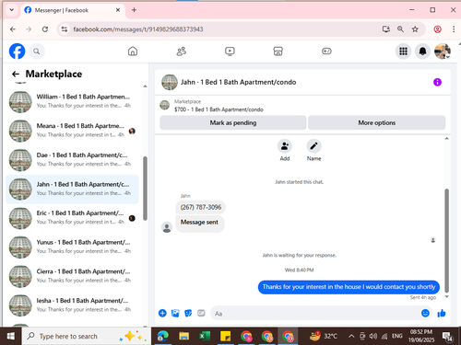Open the Gaming controller icon
This screenshot has width=461, height=345.
[326, 52]
